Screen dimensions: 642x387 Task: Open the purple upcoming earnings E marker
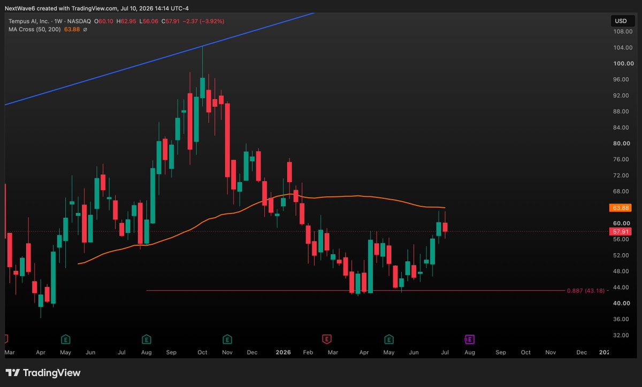click(x=469, y=339)
